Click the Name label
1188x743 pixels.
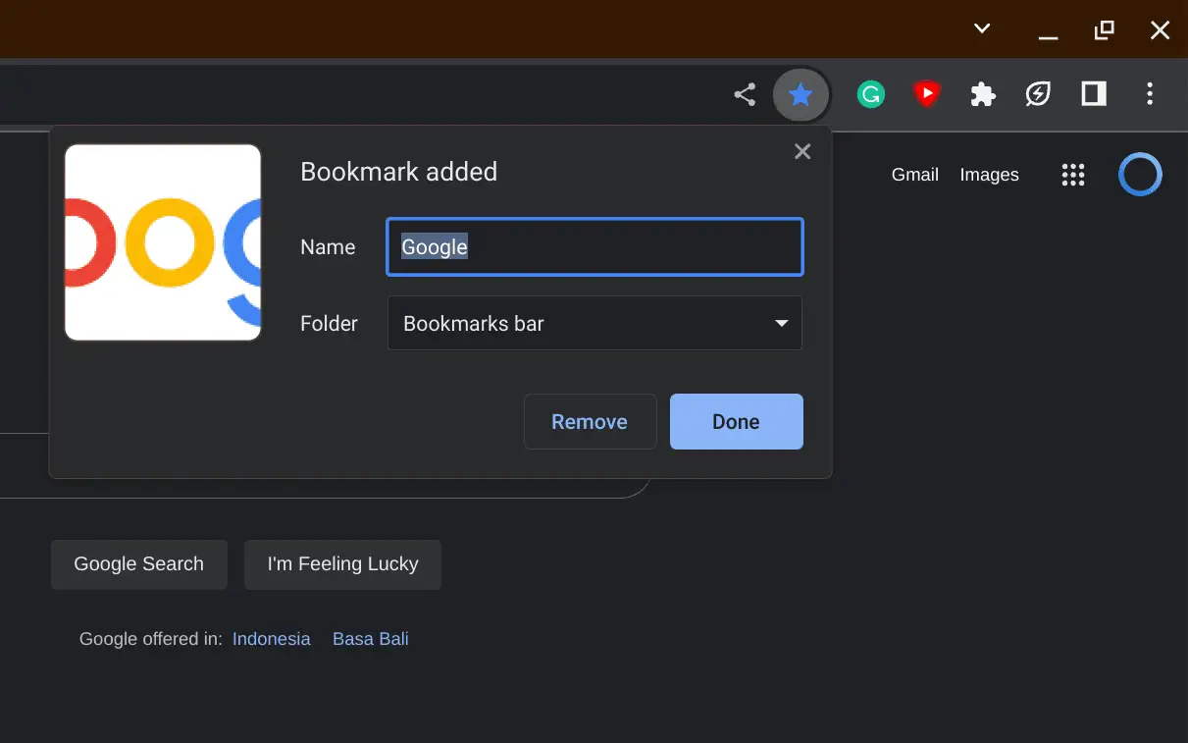(328, 247)
